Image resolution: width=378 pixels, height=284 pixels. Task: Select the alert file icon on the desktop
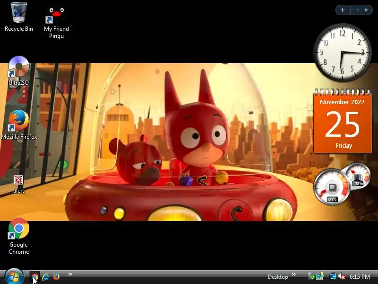pos(18,185)
